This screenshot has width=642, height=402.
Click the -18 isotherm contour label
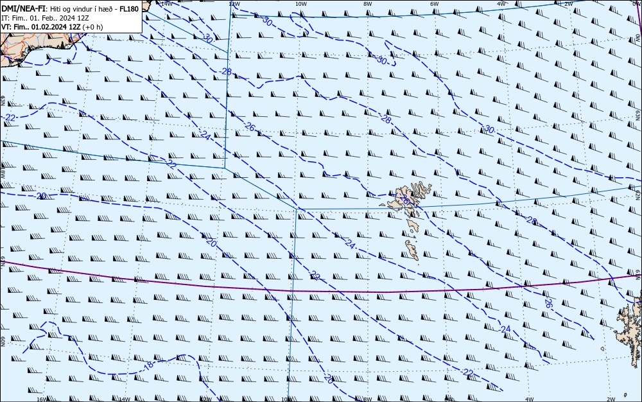(x=148, y=365)
